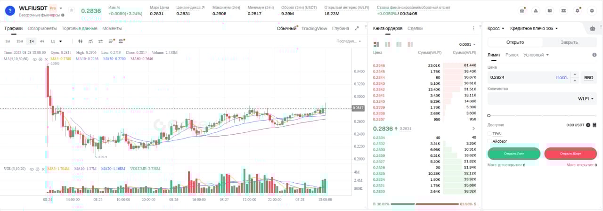The width and height of the screenshot is (603, 211).
Task: Switch to Моменты tab
Action: 112,28
